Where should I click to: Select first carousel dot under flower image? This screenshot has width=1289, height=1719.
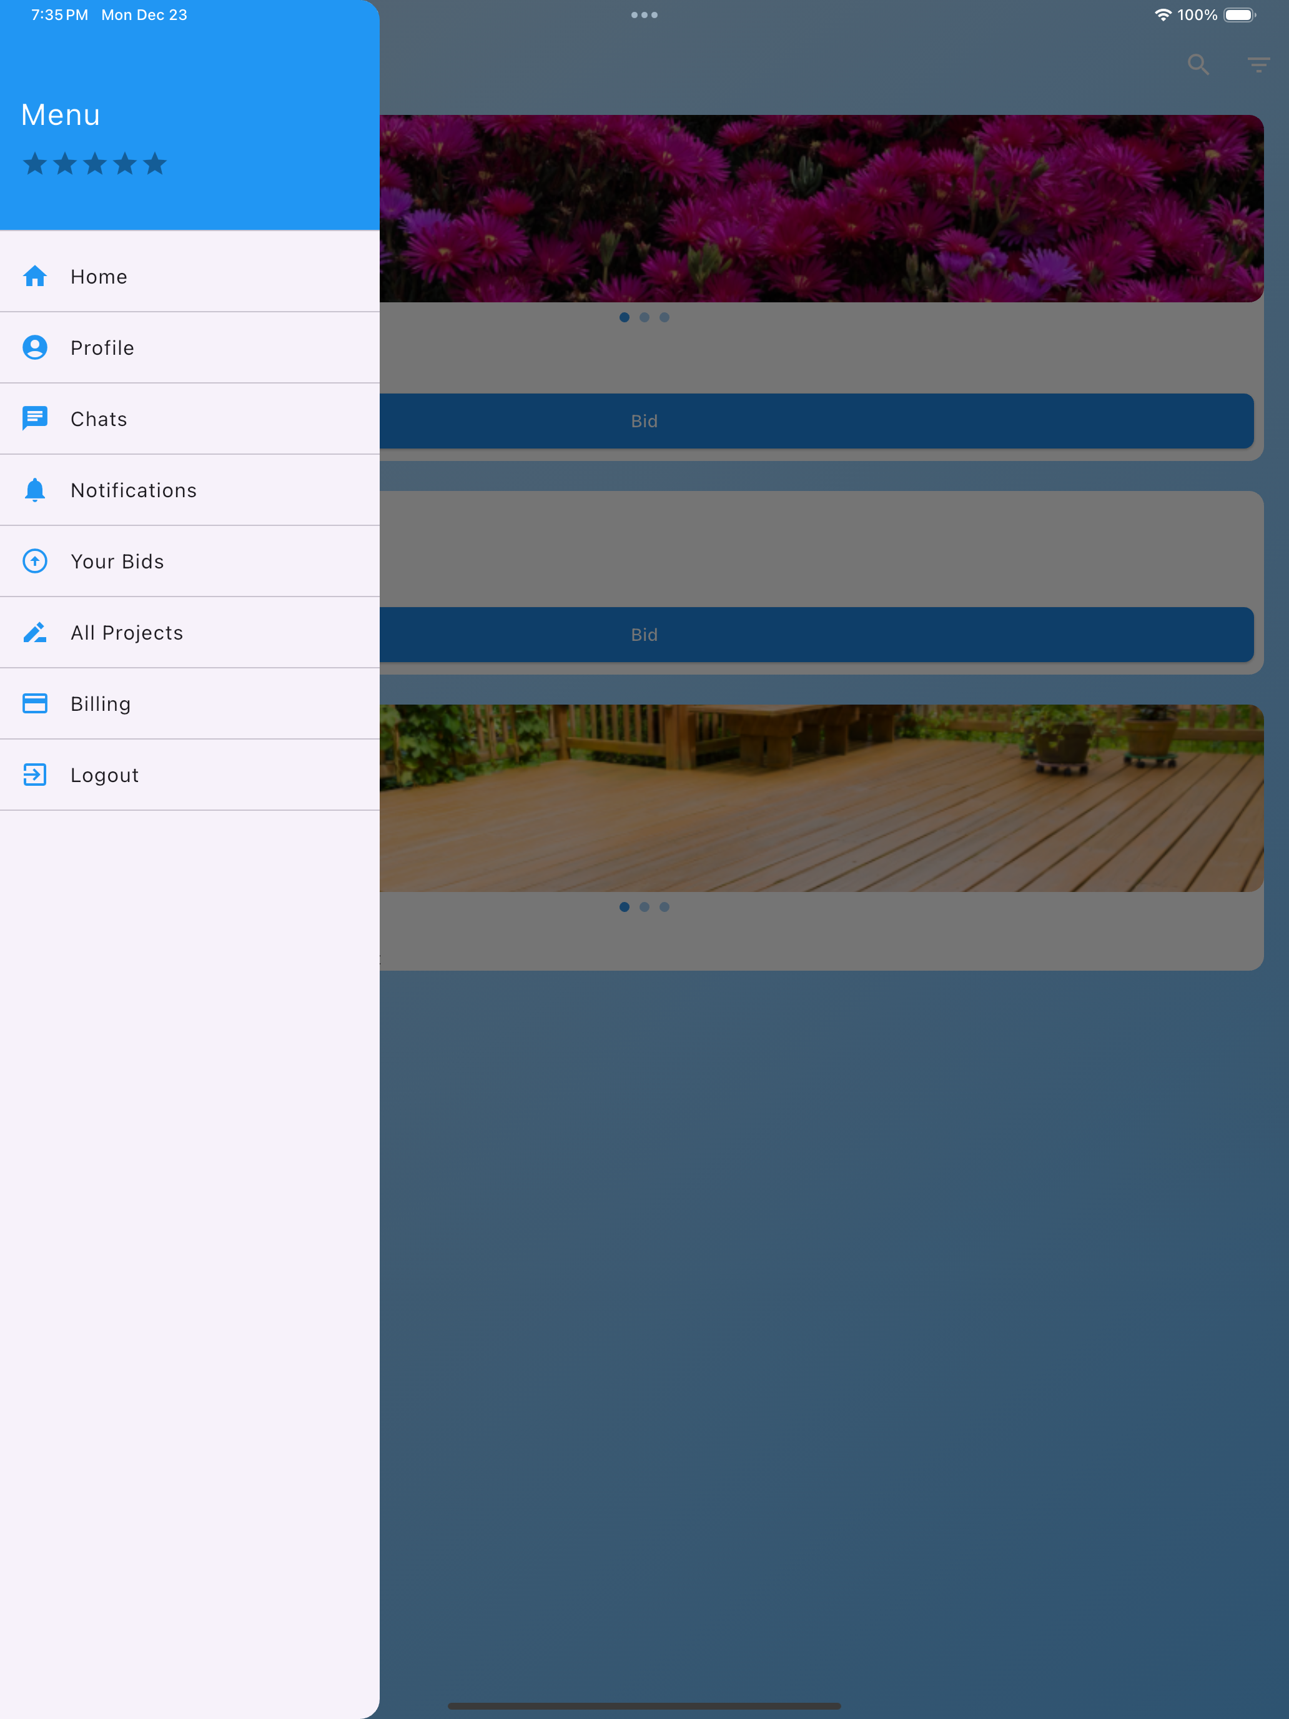click(x=625, y=317)
